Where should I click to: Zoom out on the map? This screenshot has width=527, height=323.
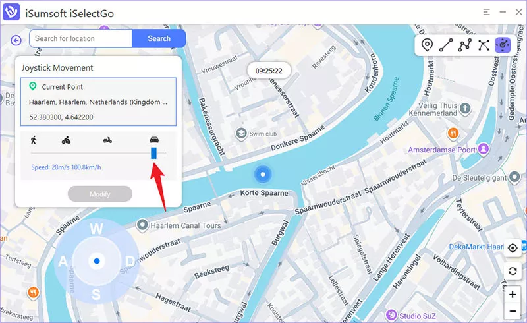click(513, 311)
